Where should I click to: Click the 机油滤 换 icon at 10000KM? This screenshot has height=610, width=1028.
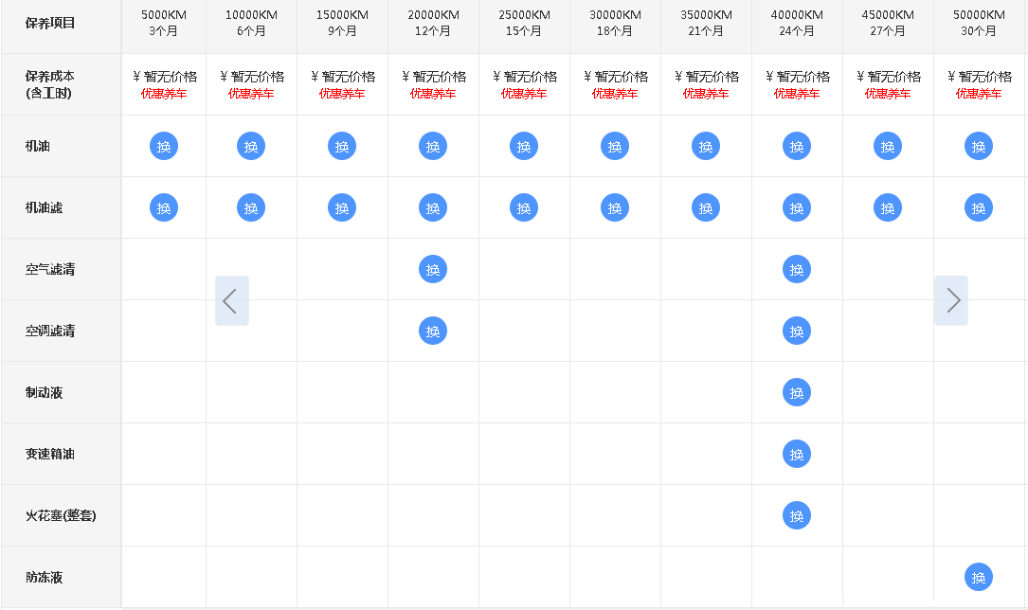tap(251, 207)
